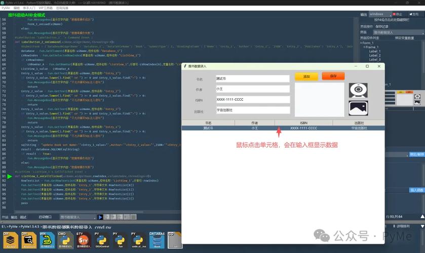Open the windows output dropdown
Viewport: 425px width, 253px height.
click(x=380, y=14)
